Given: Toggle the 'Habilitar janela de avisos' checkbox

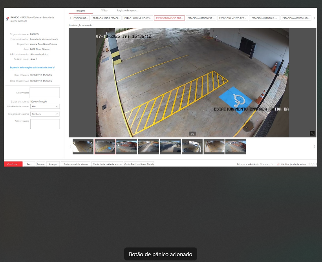Looking at the screenshot, I should click(278, 164).
